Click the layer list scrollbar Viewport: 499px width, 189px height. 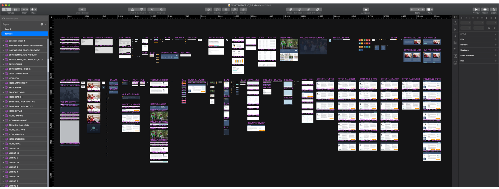(48, 65)
